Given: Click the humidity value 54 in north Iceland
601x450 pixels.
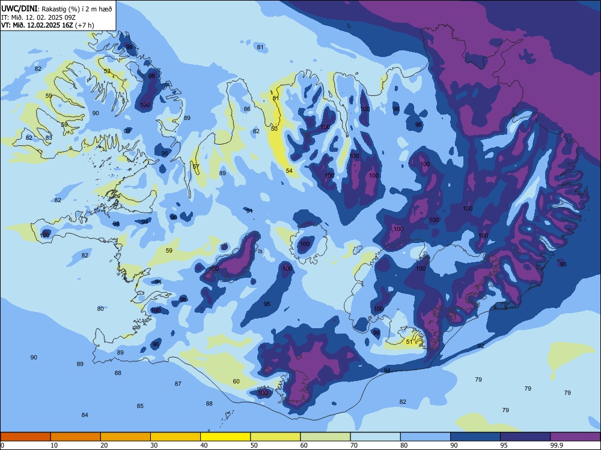Looking at the screenshot, I should click(290, 170).
